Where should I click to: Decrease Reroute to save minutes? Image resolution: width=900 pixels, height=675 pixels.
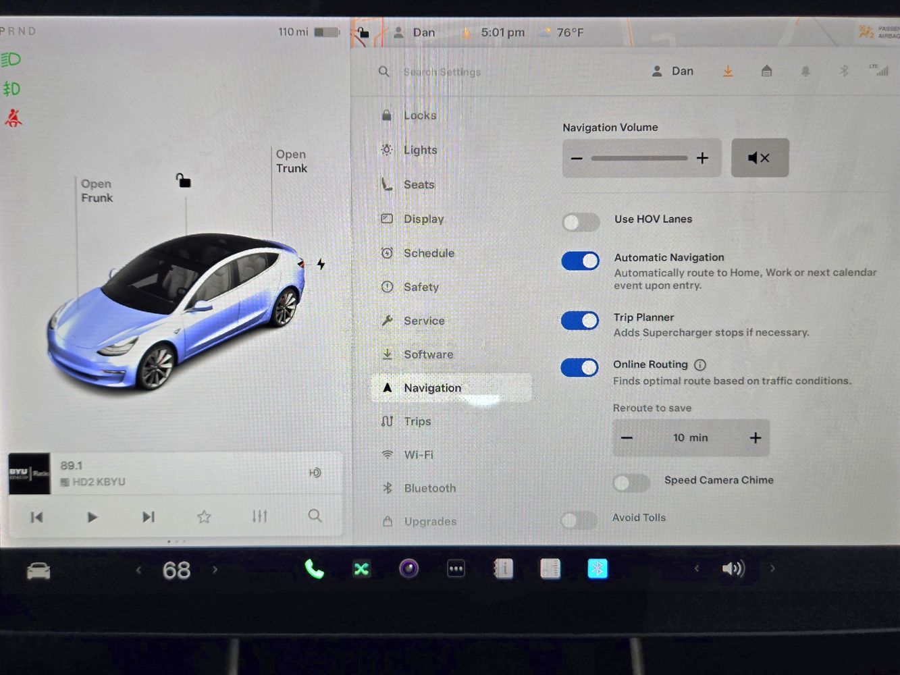(x=627, y=437)
